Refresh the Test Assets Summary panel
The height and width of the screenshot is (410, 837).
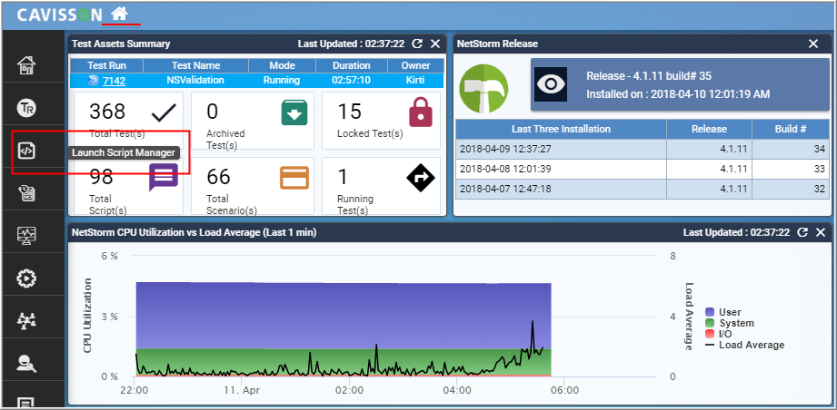tap(418, 44)
